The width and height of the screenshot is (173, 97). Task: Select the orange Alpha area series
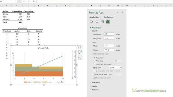point(39,74)
